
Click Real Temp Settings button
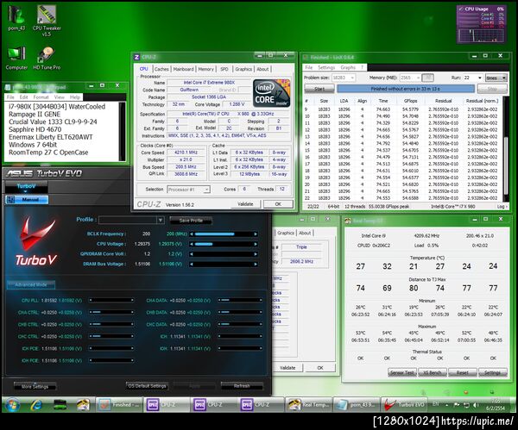tap(492, 372)
